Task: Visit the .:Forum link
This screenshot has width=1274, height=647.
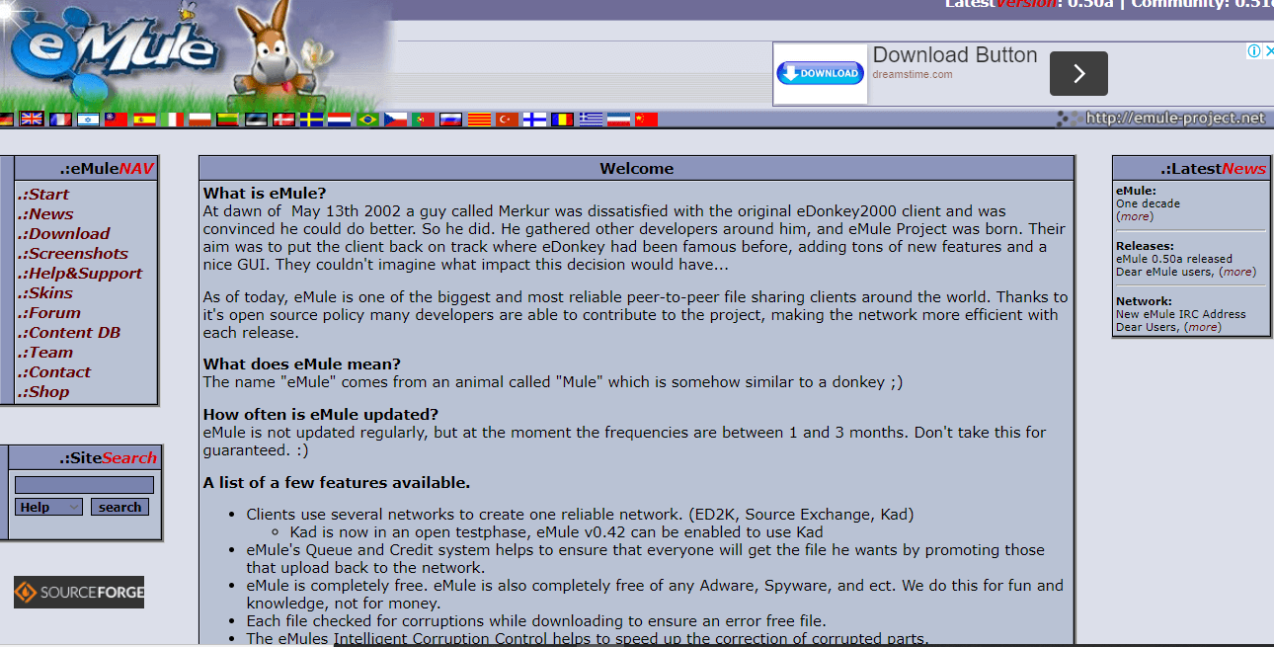Action: coord(49,313)
